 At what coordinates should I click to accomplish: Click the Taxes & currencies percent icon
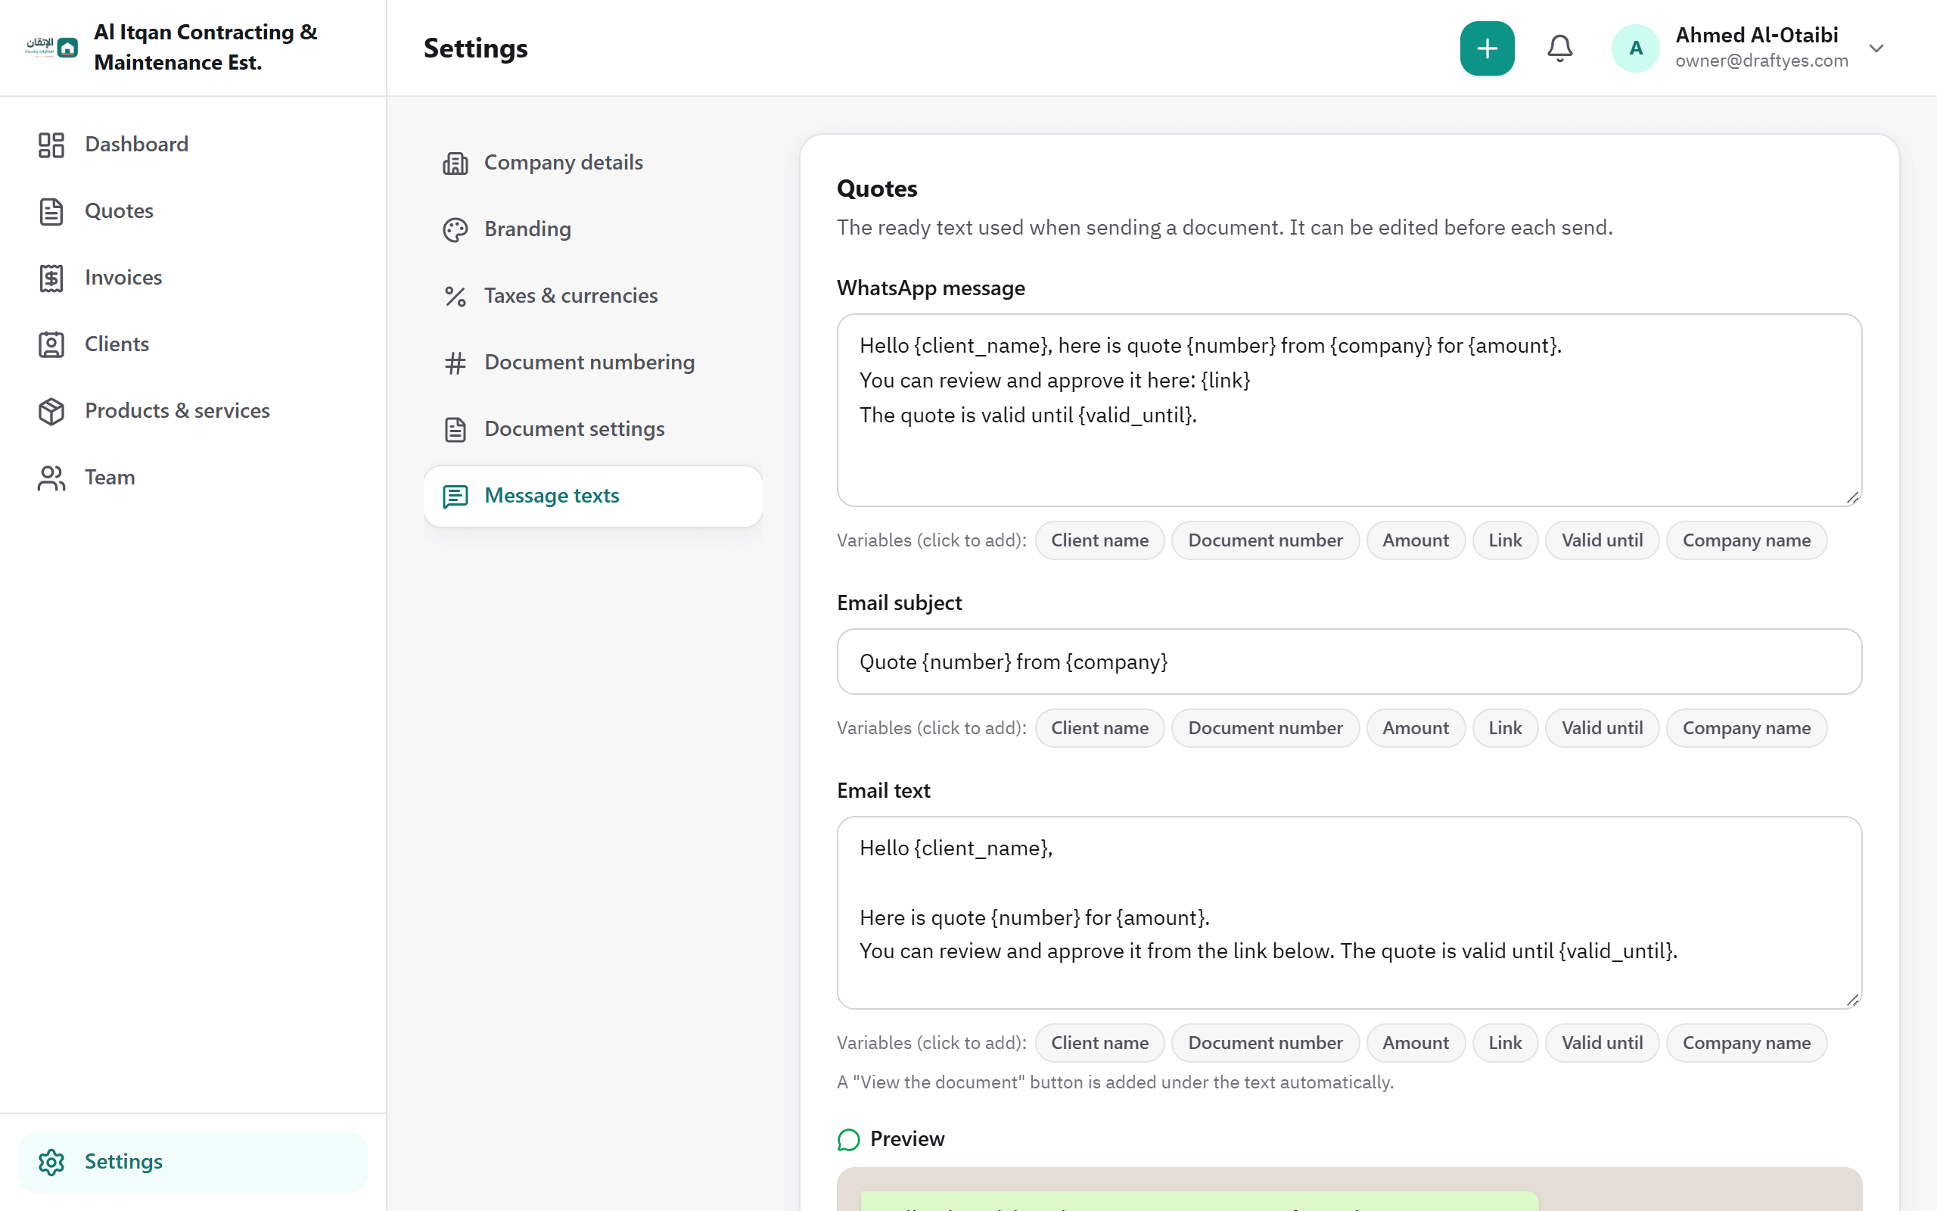[455, 297]
